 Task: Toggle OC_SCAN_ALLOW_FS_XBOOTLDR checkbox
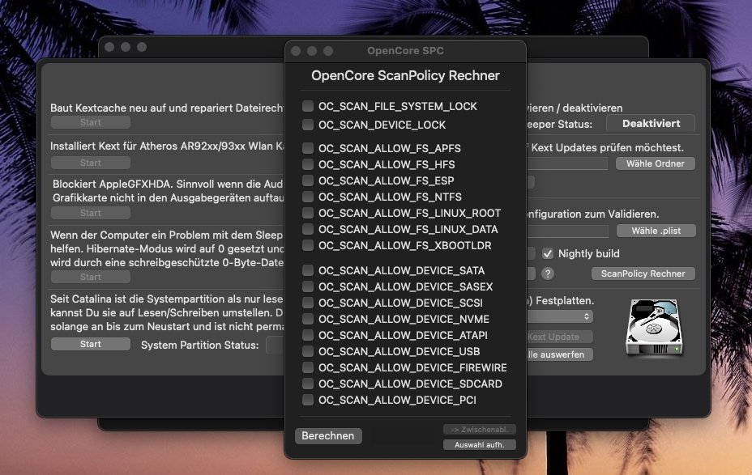[x=308, y=245]
